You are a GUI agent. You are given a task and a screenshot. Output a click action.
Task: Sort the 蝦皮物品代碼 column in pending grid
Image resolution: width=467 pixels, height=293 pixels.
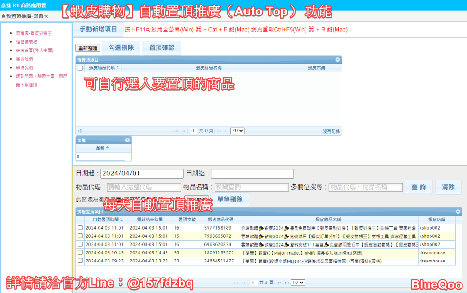[x=104, y=68]
